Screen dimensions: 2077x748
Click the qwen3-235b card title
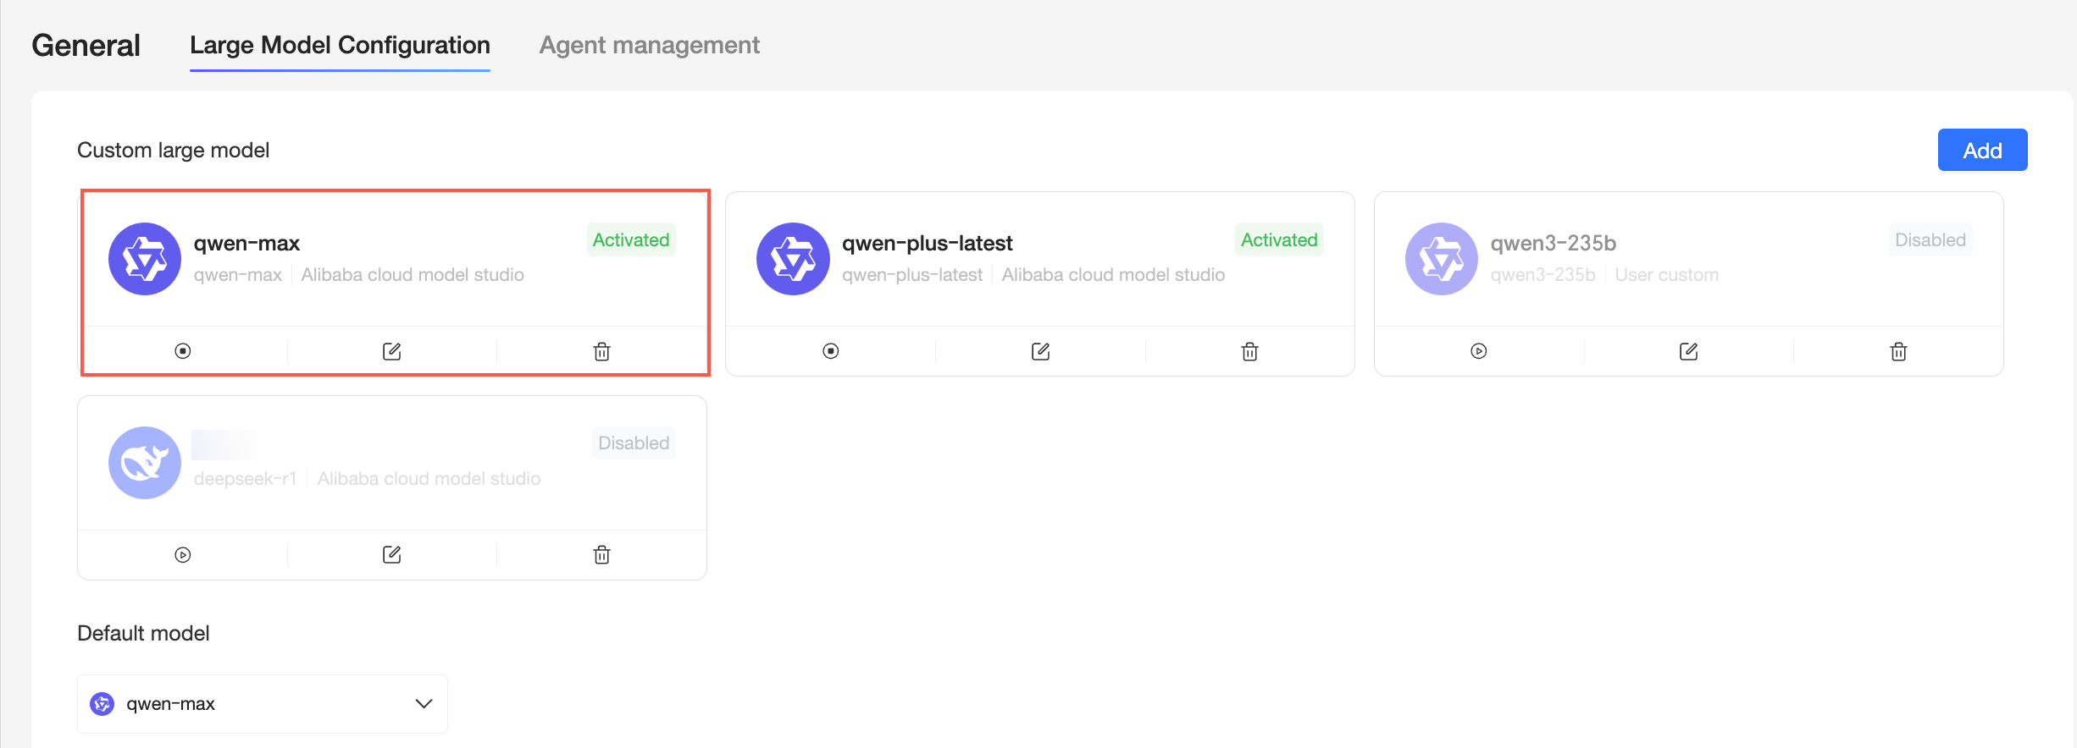click(1554, 244)
